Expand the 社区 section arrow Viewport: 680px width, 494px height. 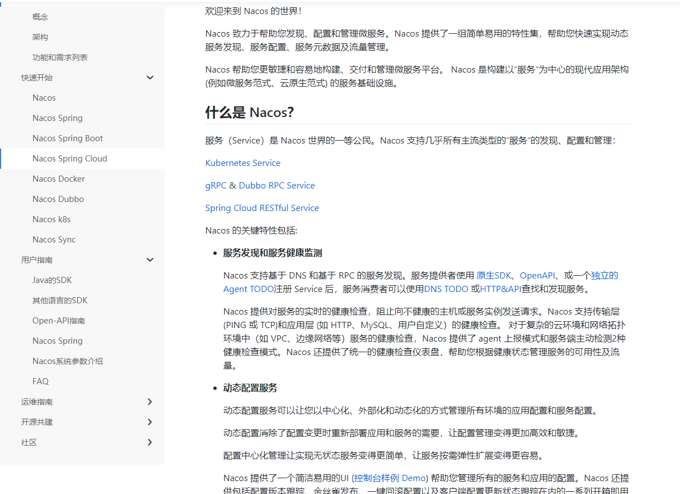[x=150, y=442]
